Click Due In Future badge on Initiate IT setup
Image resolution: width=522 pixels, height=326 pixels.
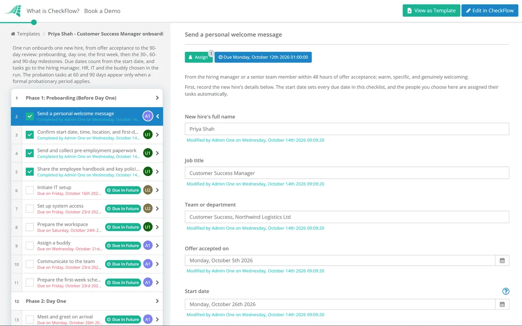[123, 190]
